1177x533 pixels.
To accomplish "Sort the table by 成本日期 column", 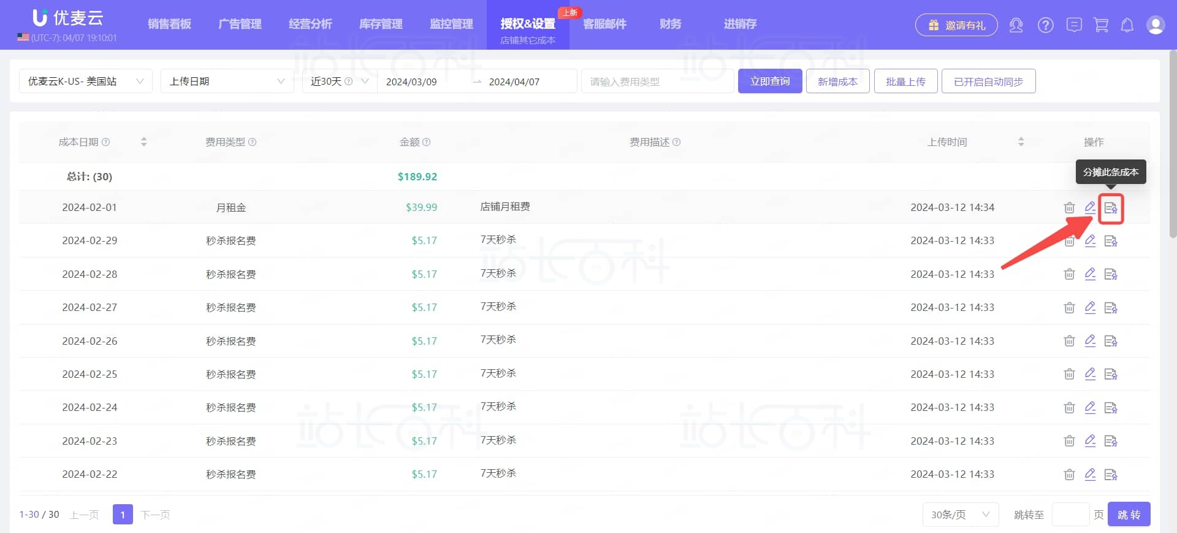I will pos(143,142).
